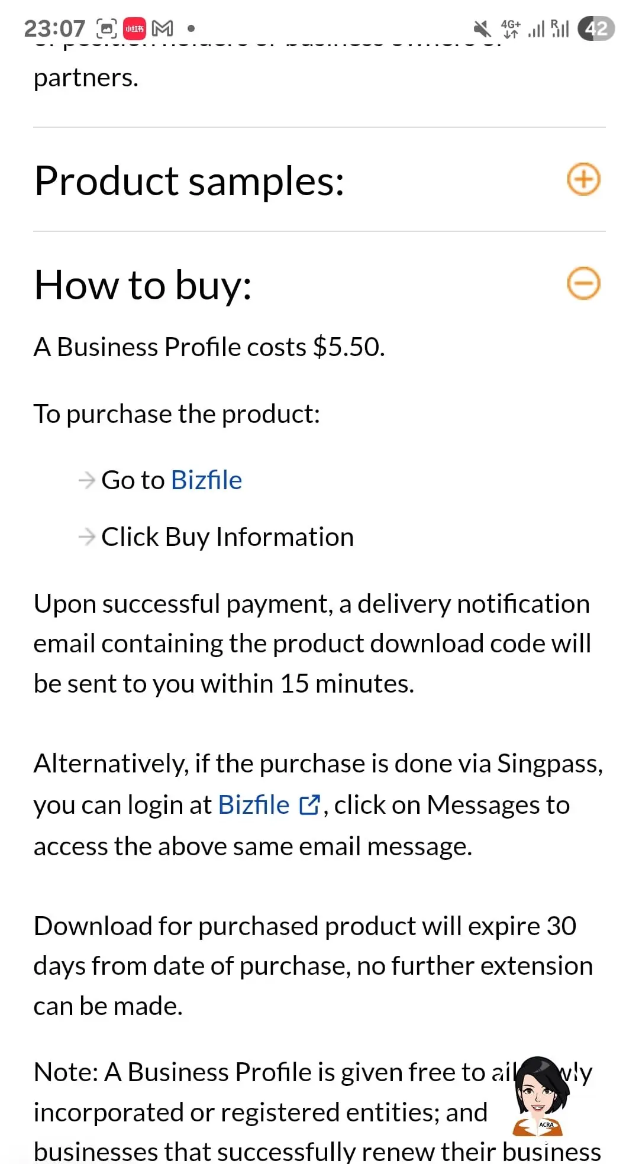Tap the arrow bullet before Click Buy Information
Viewport: 639px width, 1164px height.
pyautogui.click(x=87, y=536)
